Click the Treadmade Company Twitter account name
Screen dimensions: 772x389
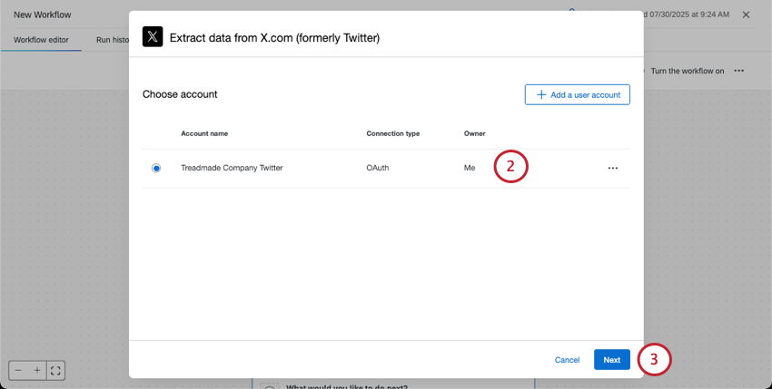click(x=232, y=168)
